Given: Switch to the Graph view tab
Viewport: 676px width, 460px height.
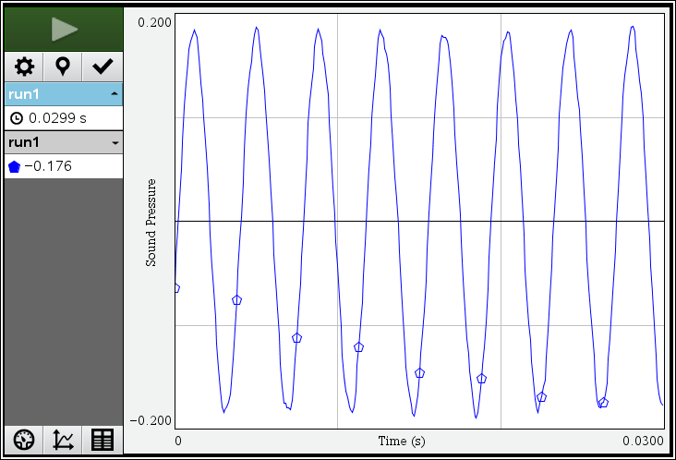Looking at the screenshot, I should pos(64,441).
